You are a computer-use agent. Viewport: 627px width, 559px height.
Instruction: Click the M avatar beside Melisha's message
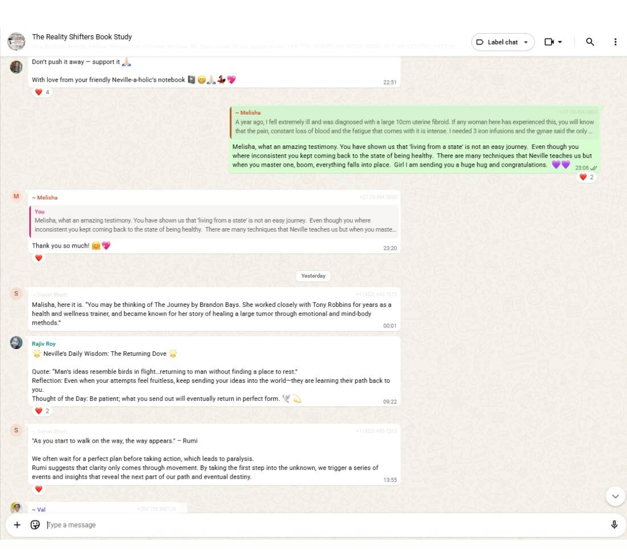(x=17, y=196)
